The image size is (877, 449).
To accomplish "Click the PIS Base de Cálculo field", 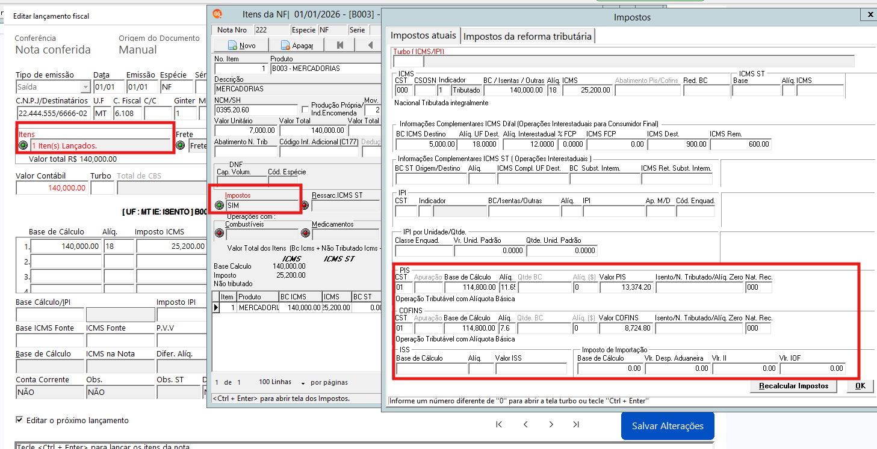I will pos(471,287).
